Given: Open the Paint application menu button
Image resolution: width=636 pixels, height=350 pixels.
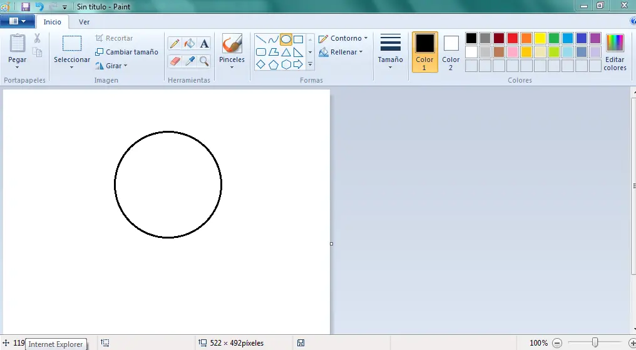Looking at the screenshot, I should (x=17, y=21).
